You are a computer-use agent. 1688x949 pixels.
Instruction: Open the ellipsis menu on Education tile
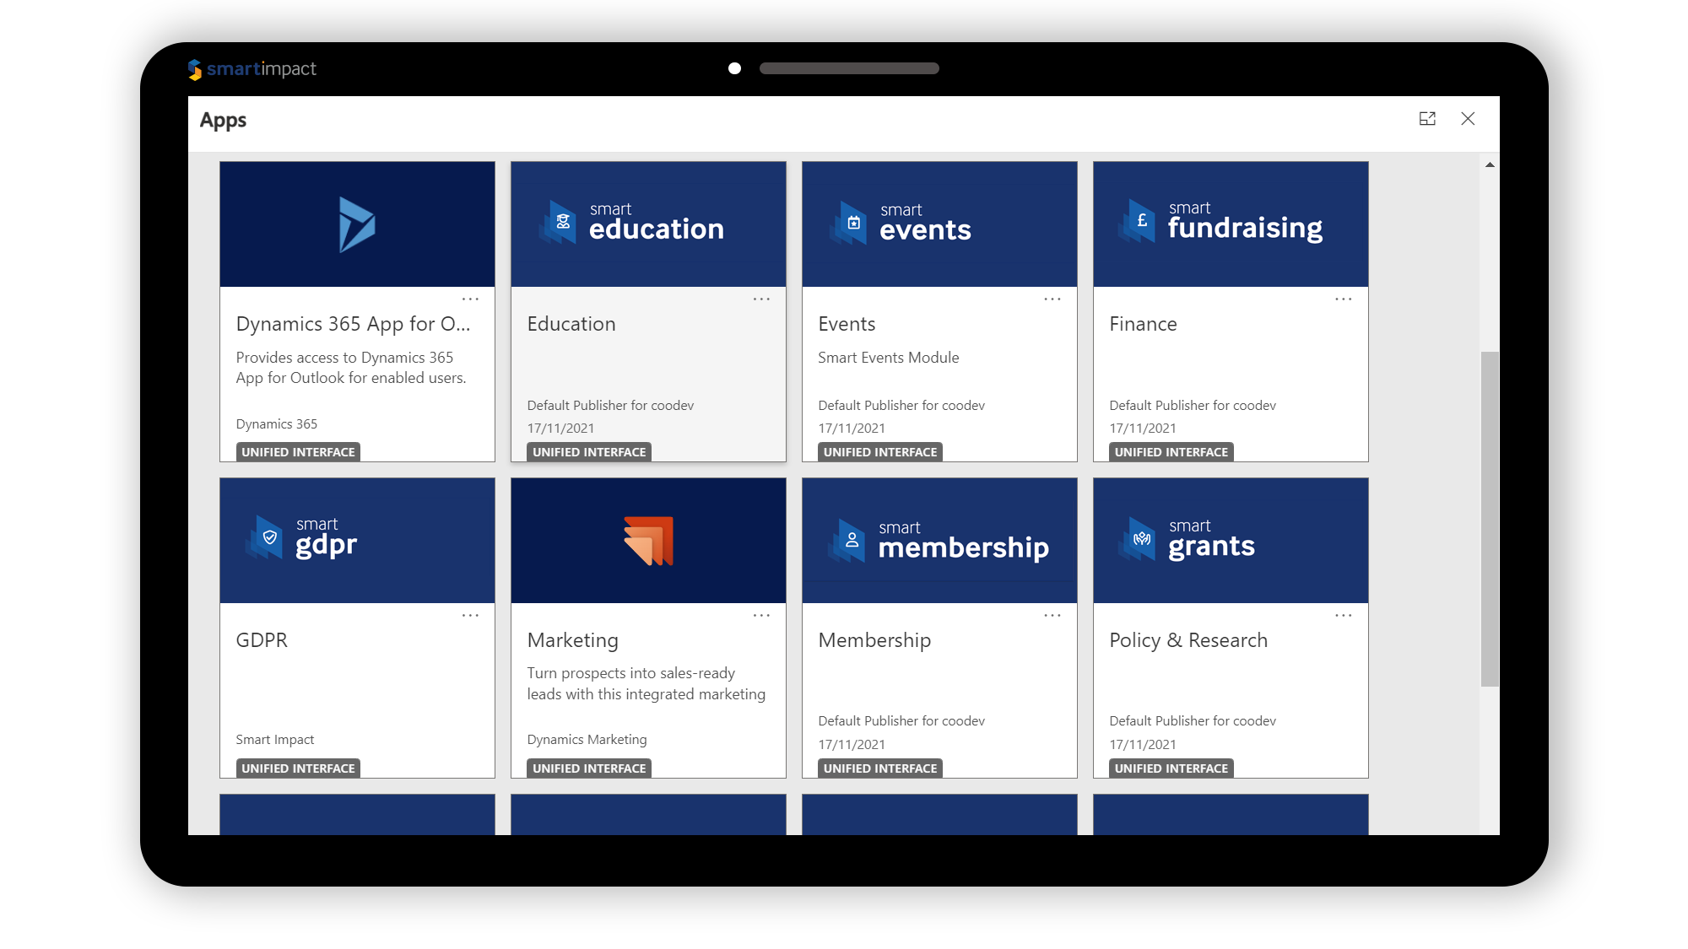[x=761, y=299]
